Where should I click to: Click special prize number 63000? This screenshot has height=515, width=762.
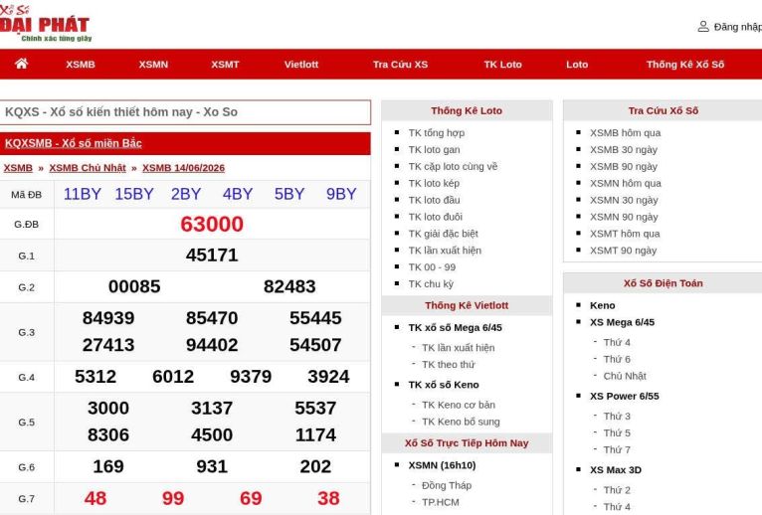212,225
